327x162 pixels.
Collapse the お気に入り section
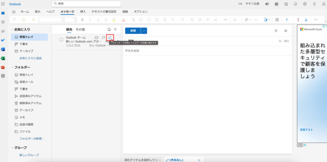tap(12, 30)
